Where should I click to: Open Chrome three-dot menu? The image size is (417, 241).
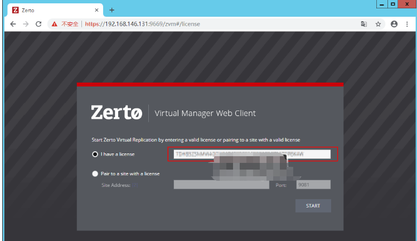pyautogui.click(x=407, y=24)
